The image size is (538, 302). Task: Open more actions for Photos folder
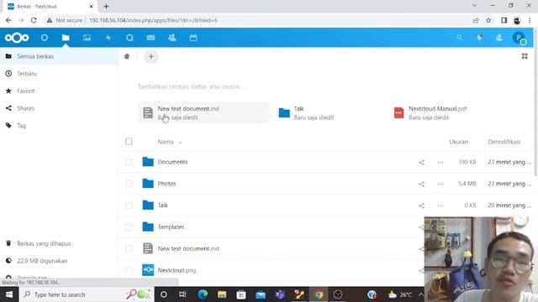440,184
